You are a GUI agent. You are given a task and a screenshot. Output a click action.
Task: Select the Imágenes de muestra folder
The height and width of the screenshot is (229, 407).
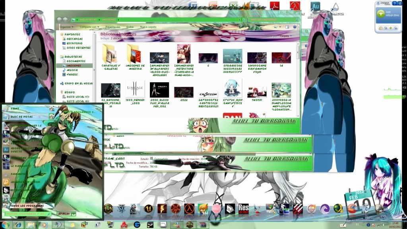click(x=135, y=57)
